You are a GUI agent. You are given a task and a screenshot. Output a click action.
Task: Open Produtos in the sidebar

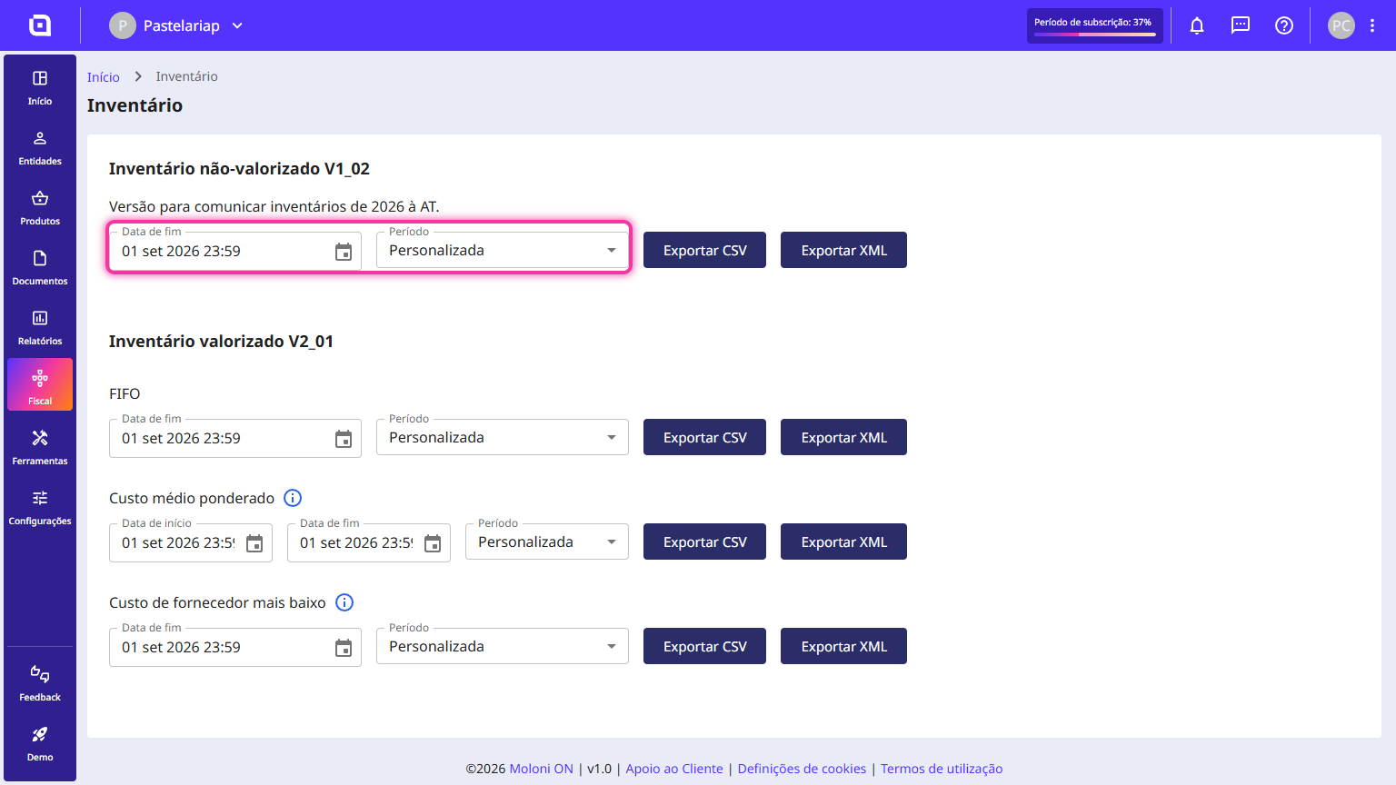click(x=40, y=208)
